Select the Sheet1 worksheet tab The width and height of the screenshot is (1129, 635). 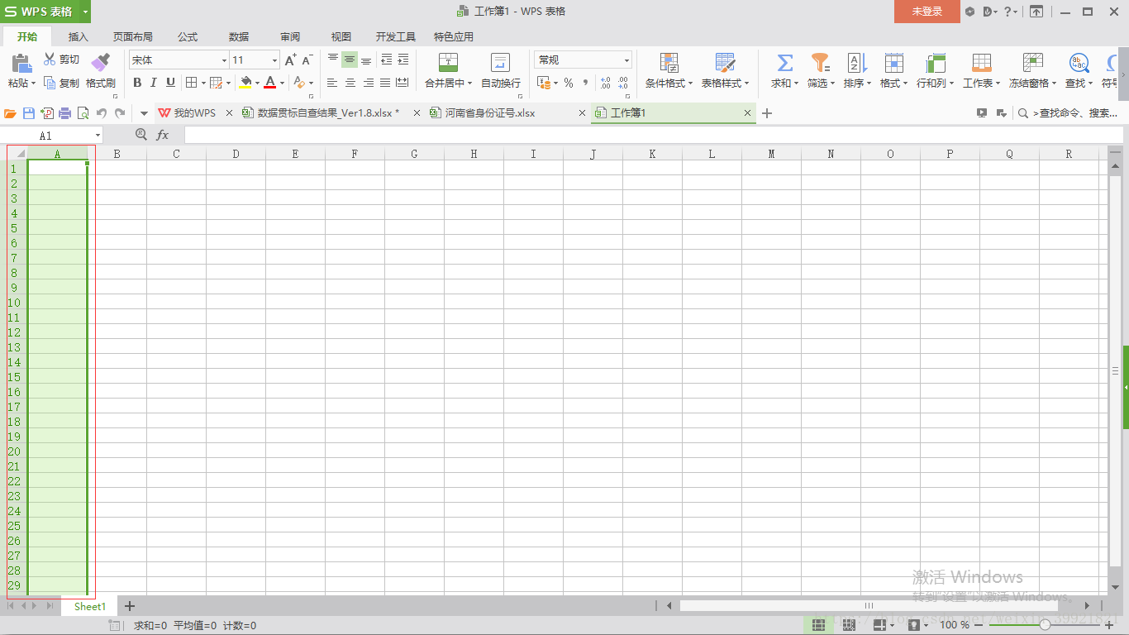(90, 606)
